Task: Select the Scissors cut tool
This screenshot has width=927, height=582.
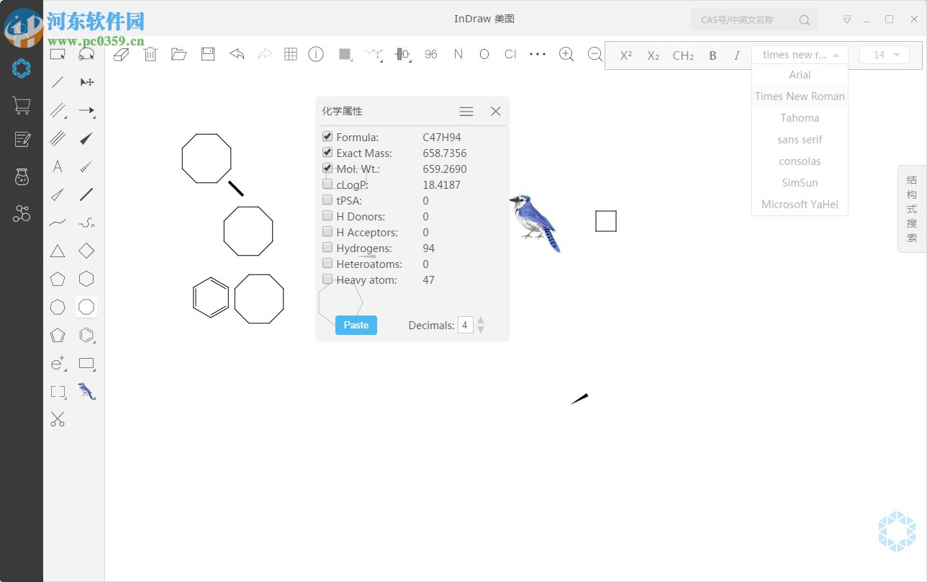Action: pyautogui.click(x=58, y=419)
